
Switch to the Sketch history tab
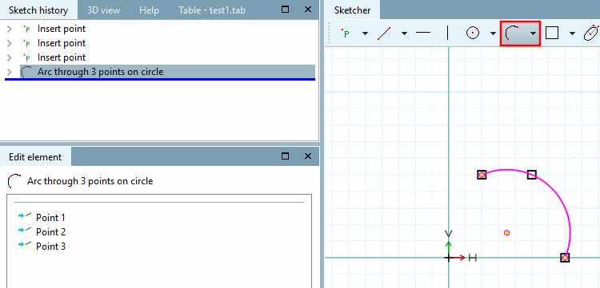tap(38, 10)
